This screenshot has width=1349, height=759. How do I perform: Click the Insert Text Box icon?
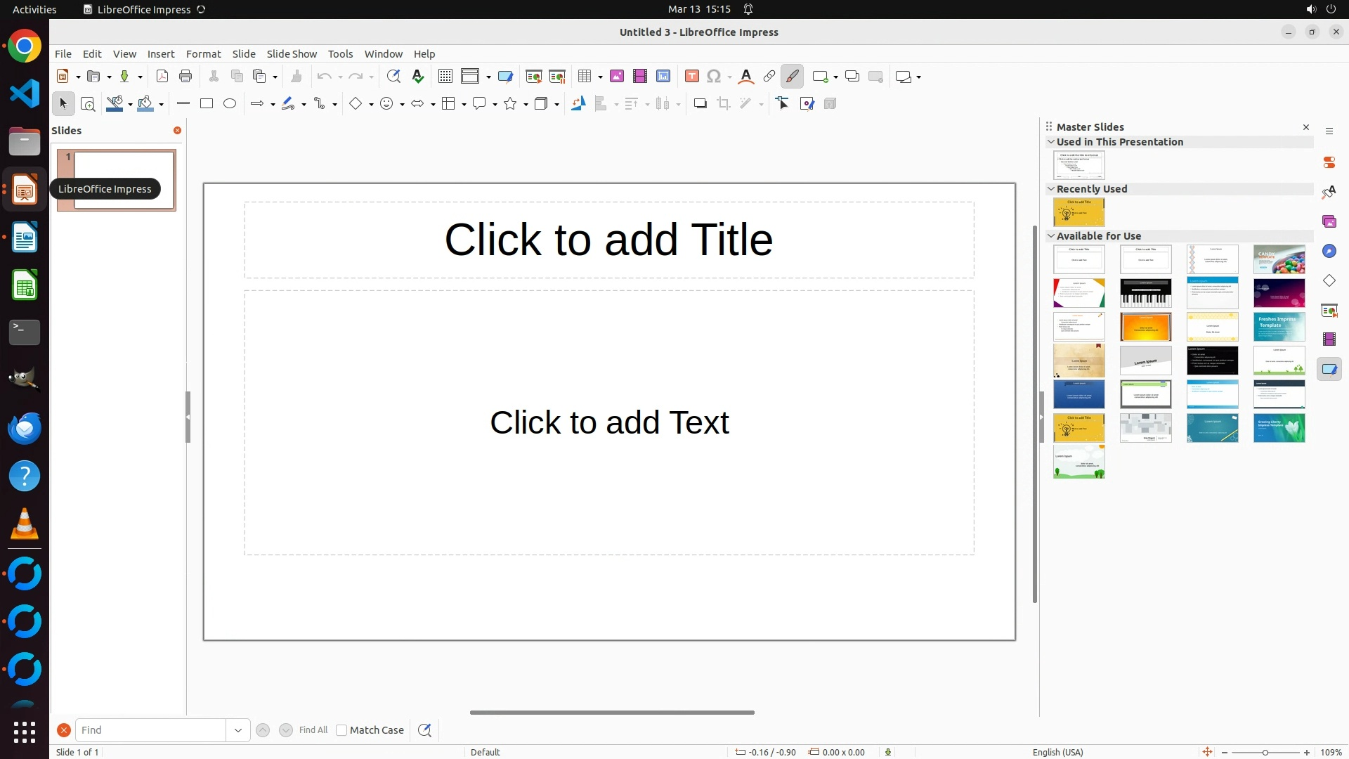click(692, 77)
